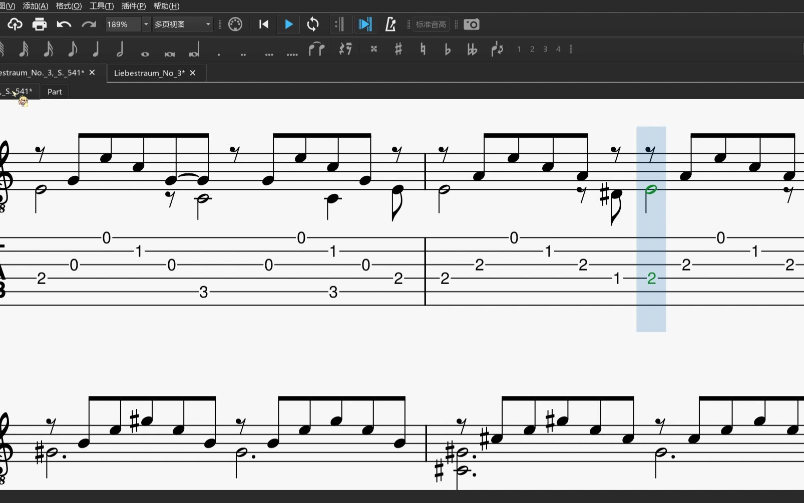Print the score with the printer icon
The width and height of the screenshot is (804, 503).
[39, 24]
